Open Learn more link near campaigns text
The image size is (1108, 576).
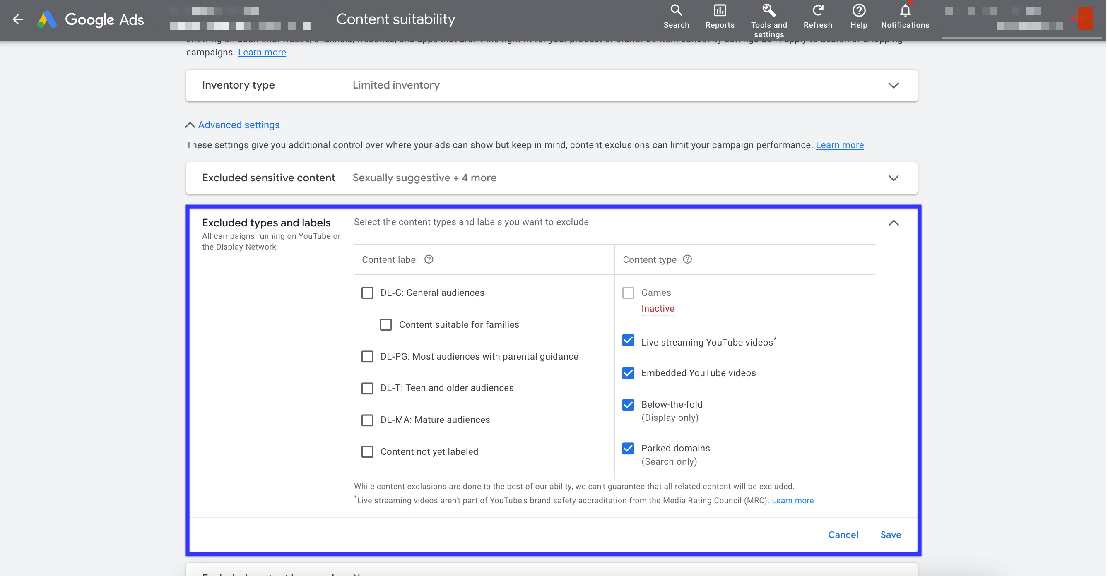tap(262, 53)
